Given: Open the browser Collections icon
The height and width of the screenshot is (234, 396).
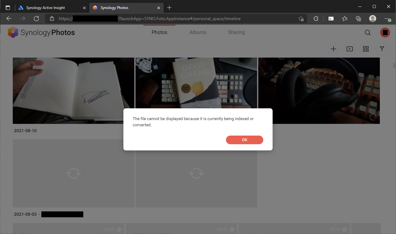Looking at the screenshot, I should pyautogui.click(x=358, y=19).
